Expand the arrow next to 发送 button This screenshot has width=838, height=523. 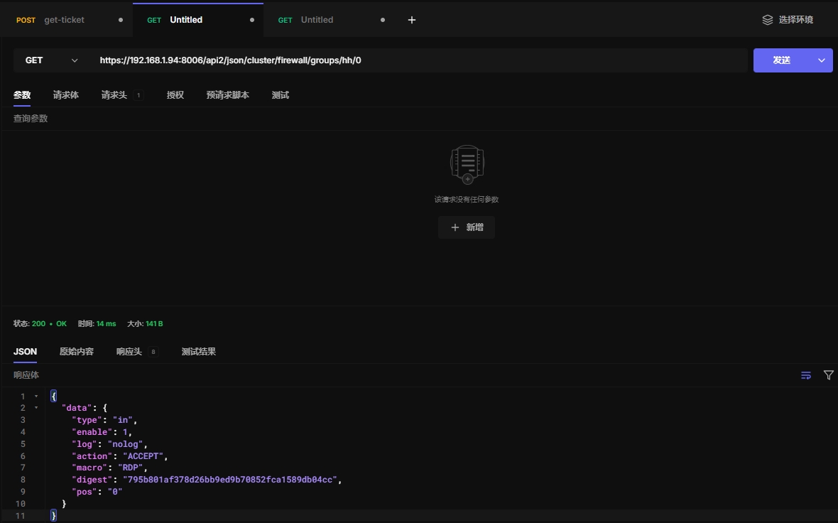pos(822,60)
